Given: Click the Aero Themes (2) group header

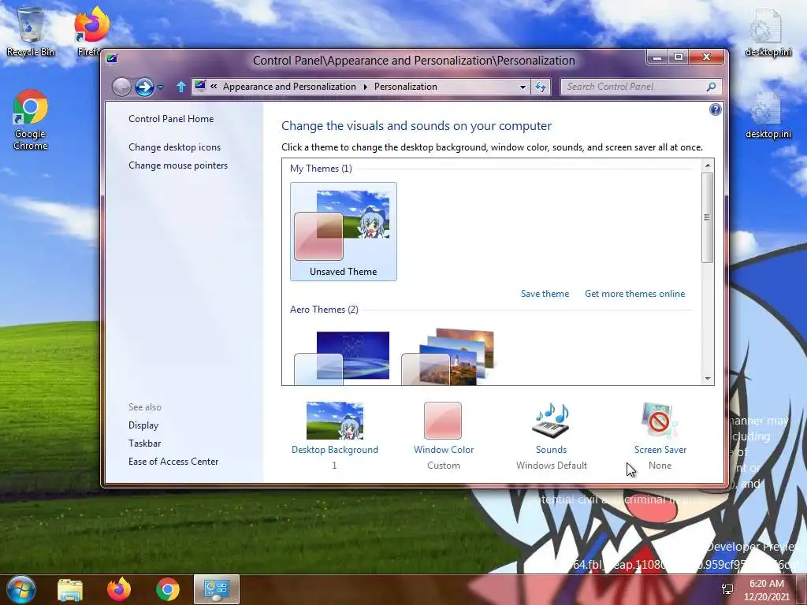Looking at the screenshot, I should pyautogui.click(x=324, y=309).
